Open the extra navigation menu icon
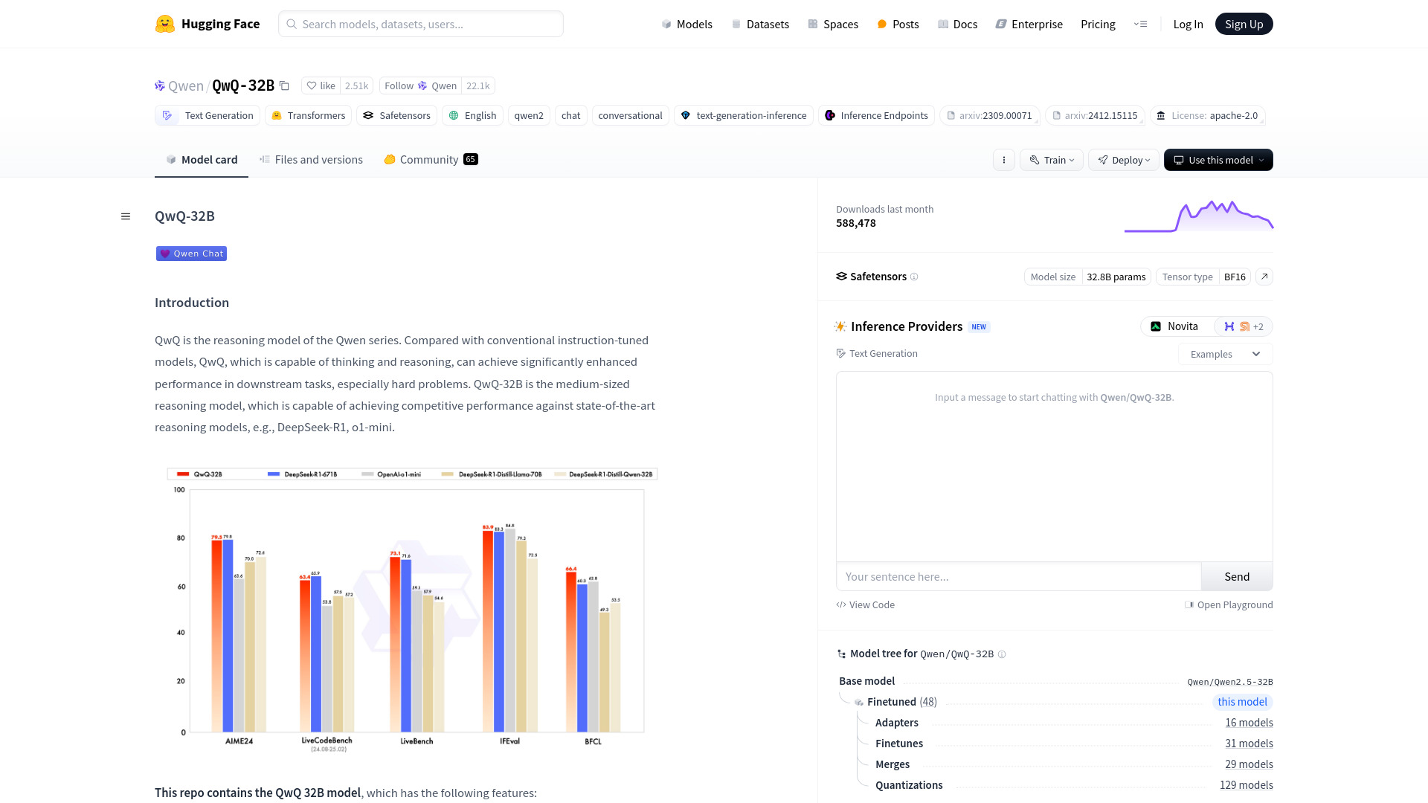 1140,24
